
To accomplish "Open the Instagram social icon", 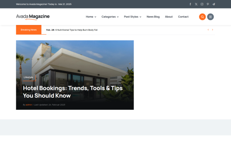I will coord(202,4).
